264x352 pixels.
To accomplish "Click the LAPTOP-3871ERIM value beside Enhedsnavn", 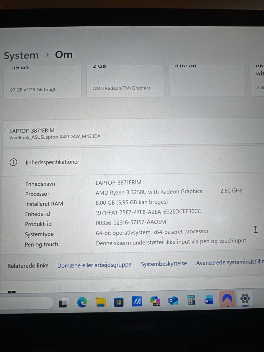I will [x=119, y=182].
